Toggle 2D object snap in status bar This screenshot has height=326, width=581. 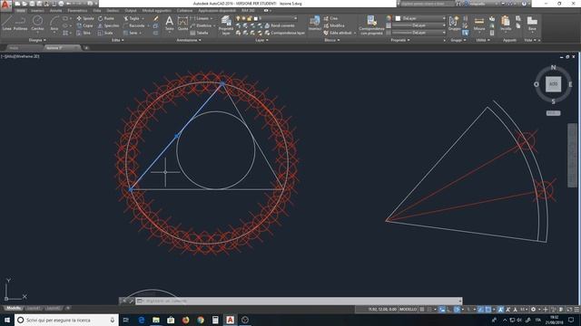click(488, 310)
